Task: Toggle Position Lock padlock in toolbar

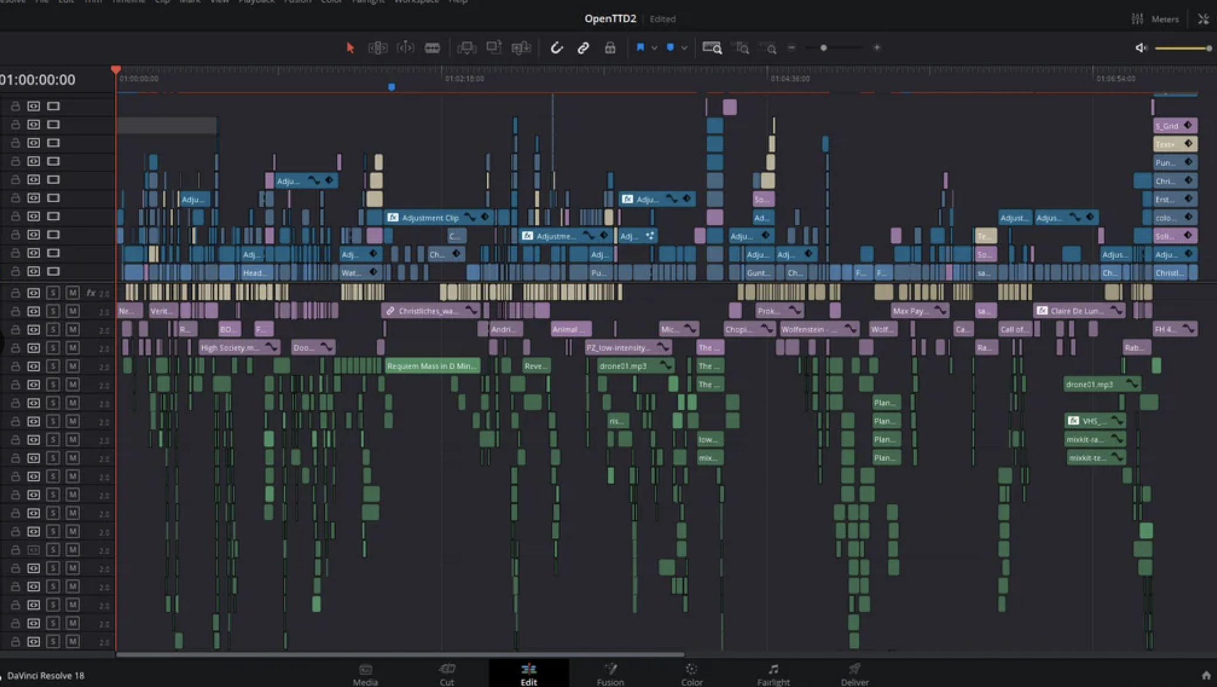Action: coord(610,48)
